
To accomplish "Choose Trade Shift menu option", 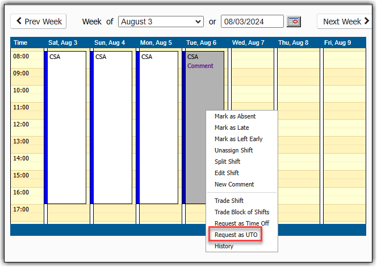I will tap(229, 201).
